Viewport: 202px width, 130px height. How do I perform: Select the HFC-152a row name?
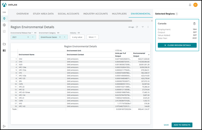pos(23,70)
